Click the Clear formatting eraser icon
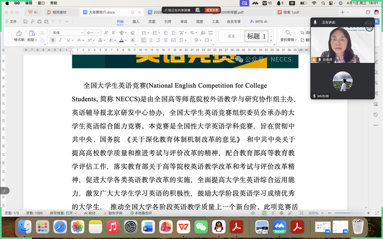 pos(133,33)
